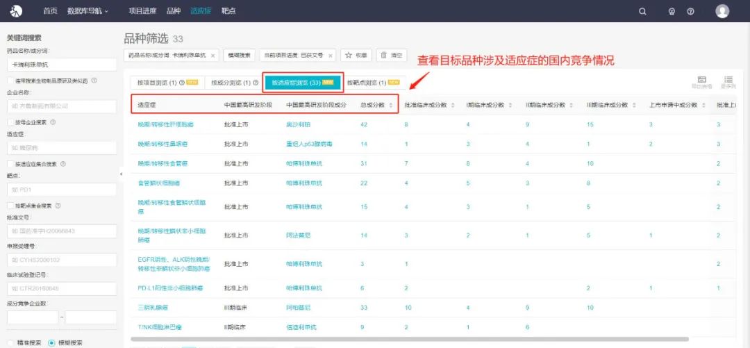The width and height of the screenshot is (750, 348).
Task: Sort by 总成分数 column arrows
Action: click(x=391, y=105)
